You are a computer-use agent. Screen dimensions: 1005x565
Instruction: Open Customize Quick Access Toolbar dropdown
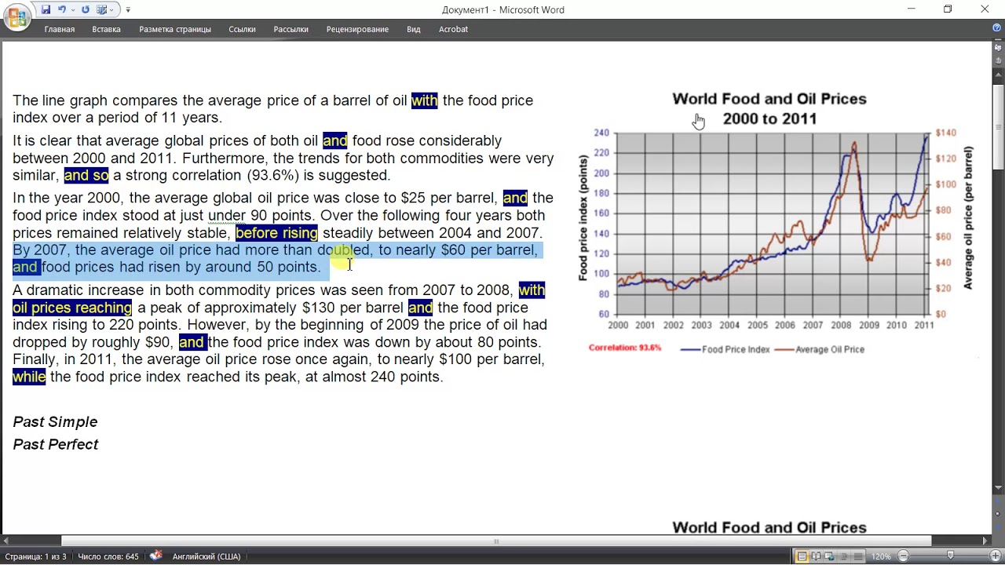128,9
